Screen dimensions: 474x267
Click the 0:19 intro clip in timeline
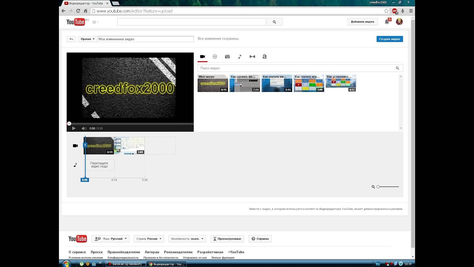click(x=99, y=146)
